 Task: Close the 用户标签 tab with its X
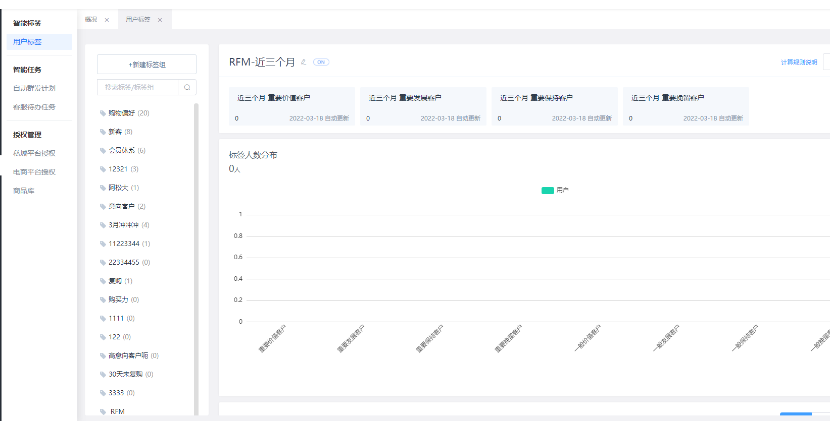point(160,20)
